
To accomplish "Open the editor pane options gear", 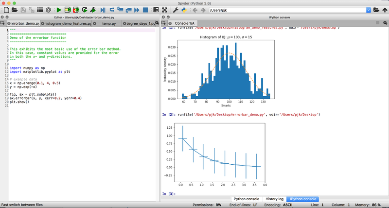I will pos(157,23).
